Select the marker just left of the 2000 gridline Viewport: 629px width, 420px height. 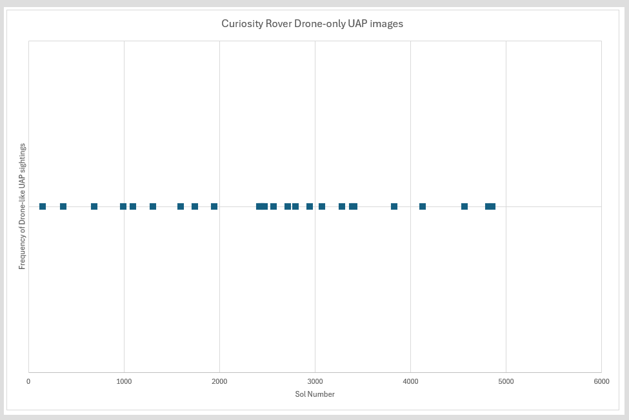point(214,206)
